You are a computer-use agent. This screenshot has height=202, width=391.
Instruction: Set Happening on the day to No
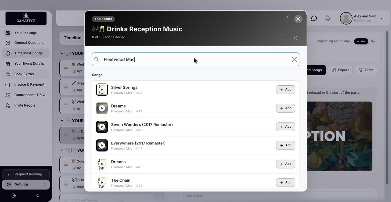(373, 41)
